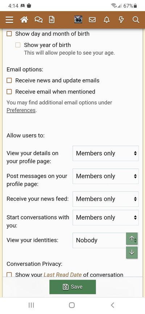This screenshot has width=145, height=314.
Task: Tap the green scroll-down arrow button
Action: point(132,252)
